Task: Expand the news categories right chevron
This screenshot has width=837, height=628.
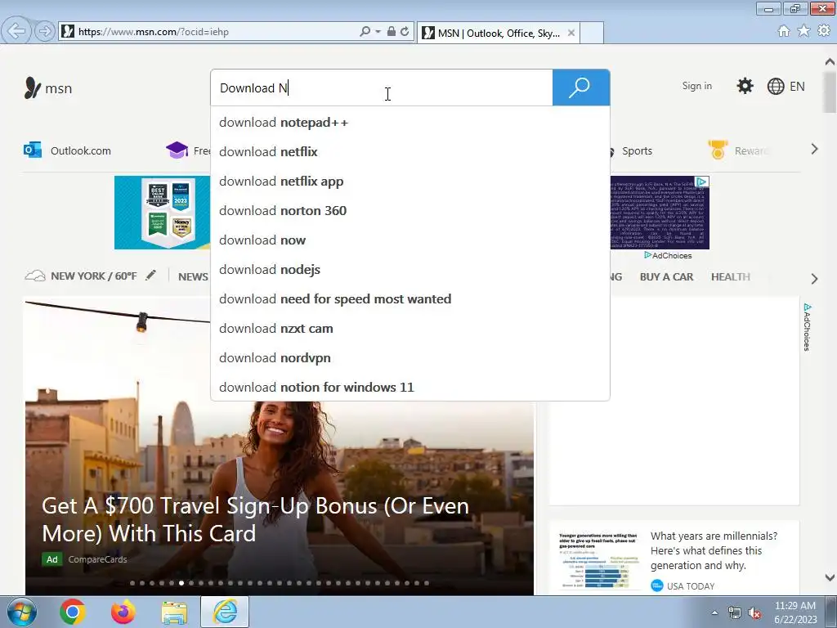Action: [814, 278]
